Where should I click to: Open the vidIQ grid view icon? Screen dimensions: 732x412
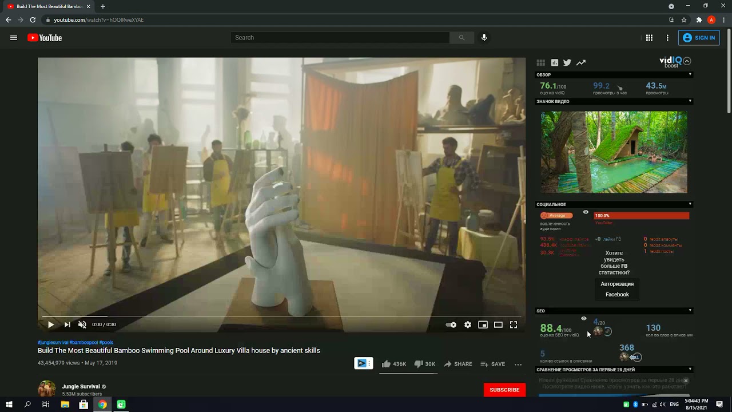pos(540,63)
